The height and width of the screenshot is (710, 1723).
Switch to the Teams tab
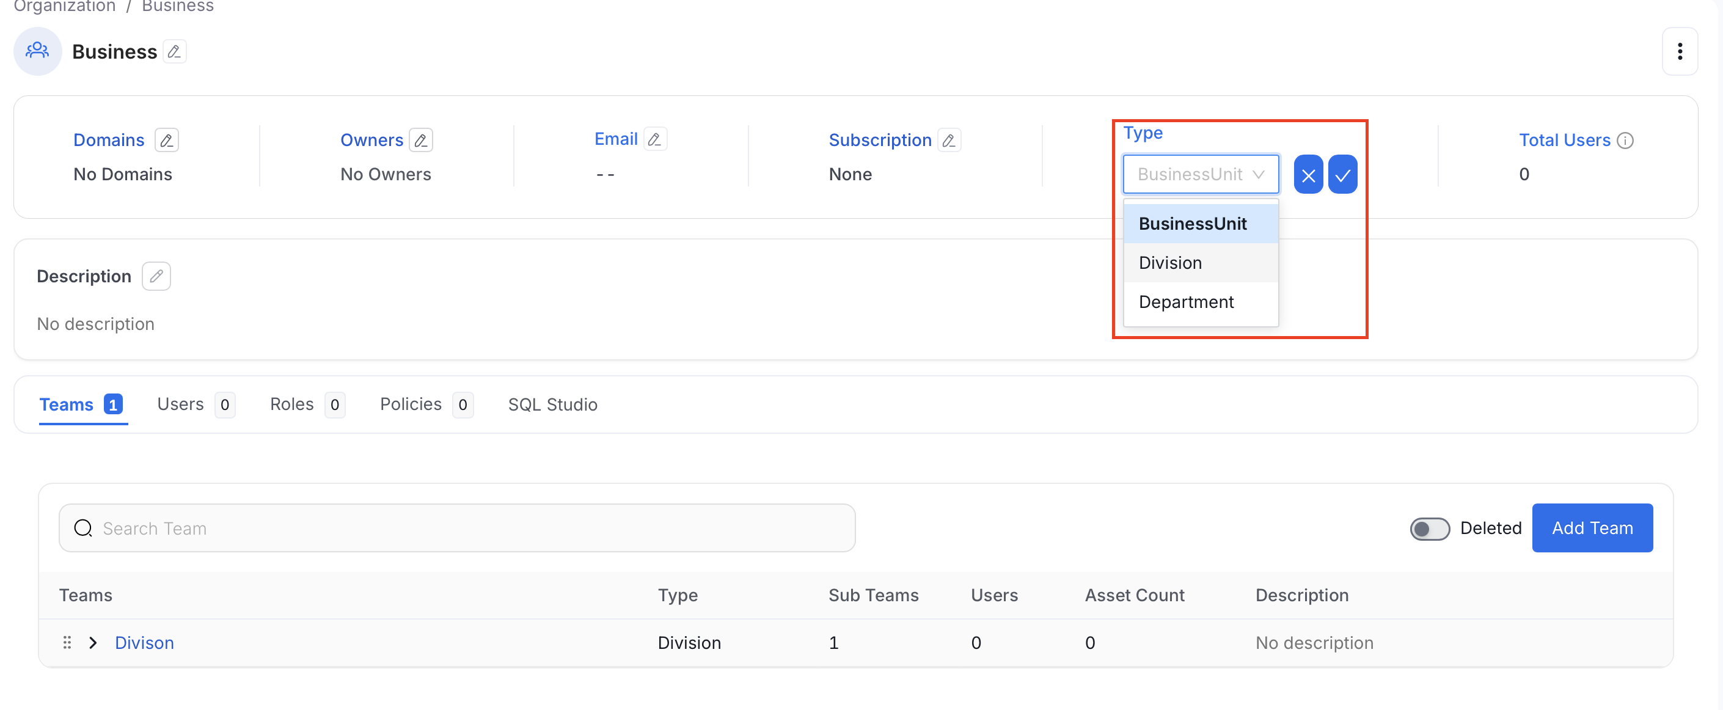(83, 405)
